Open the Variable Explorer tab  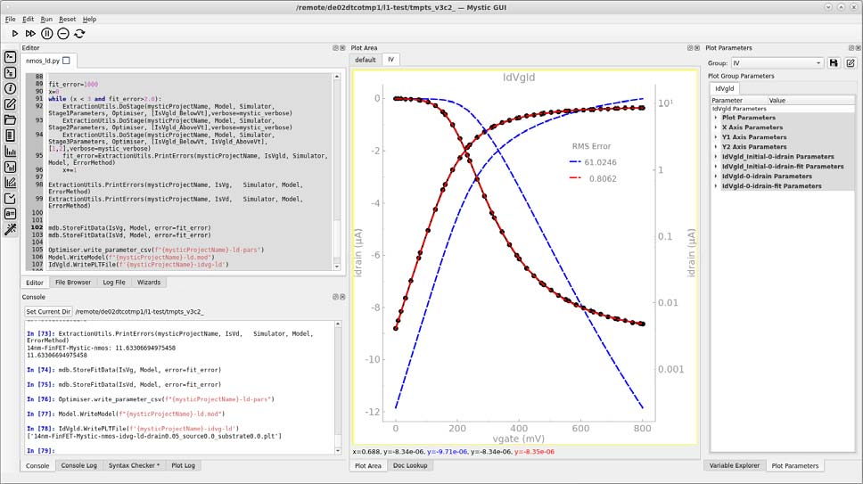click(x=735, y=465)
